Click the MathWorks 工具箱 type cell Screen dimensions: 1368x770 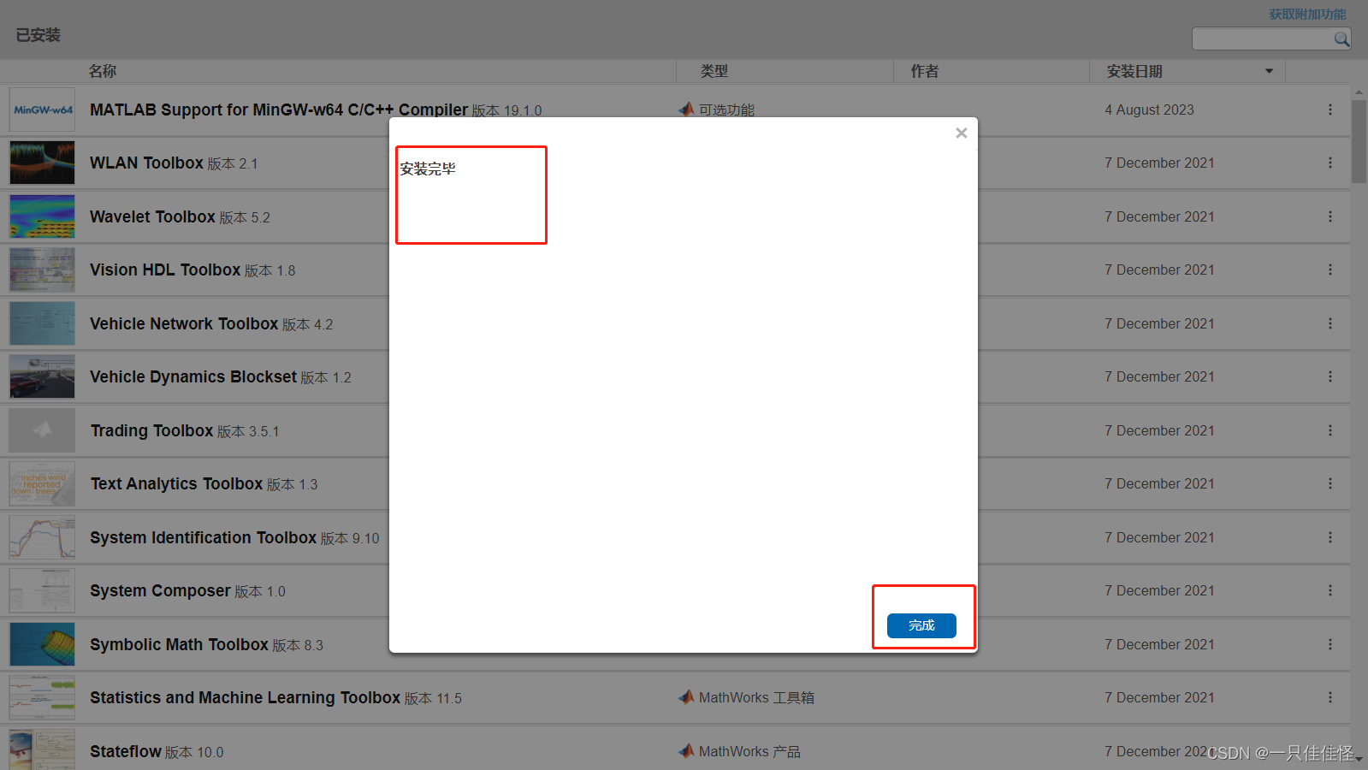[x=756, y=697]
